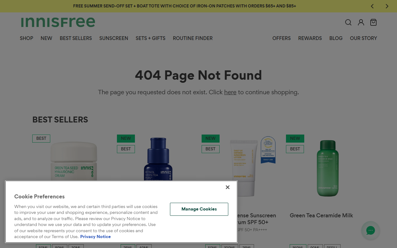Open OUR STORY page

pos(364,38)
